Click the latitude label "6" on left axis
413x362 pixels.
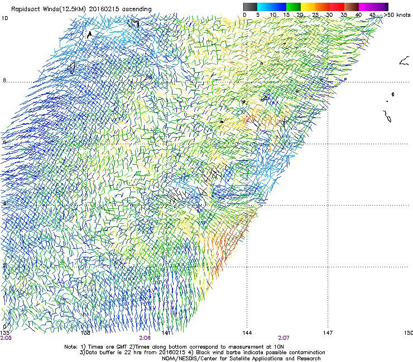pyautogui.click(x=4, y=142)
